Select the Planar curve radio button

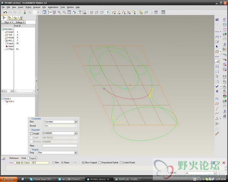(62, 163)
